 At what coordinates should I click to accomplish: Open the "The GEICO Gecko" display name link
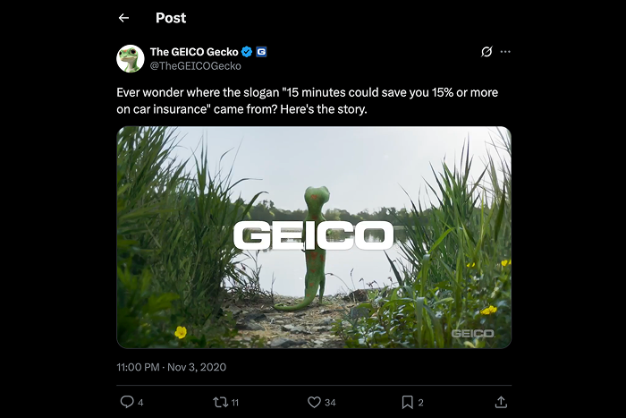[x=194, y=52]
